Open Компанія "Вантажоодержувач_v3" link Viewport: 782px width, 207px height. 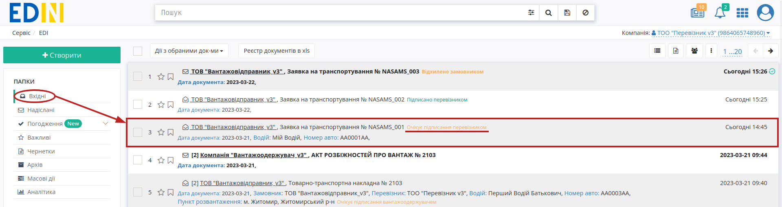(x=254, y=155)
